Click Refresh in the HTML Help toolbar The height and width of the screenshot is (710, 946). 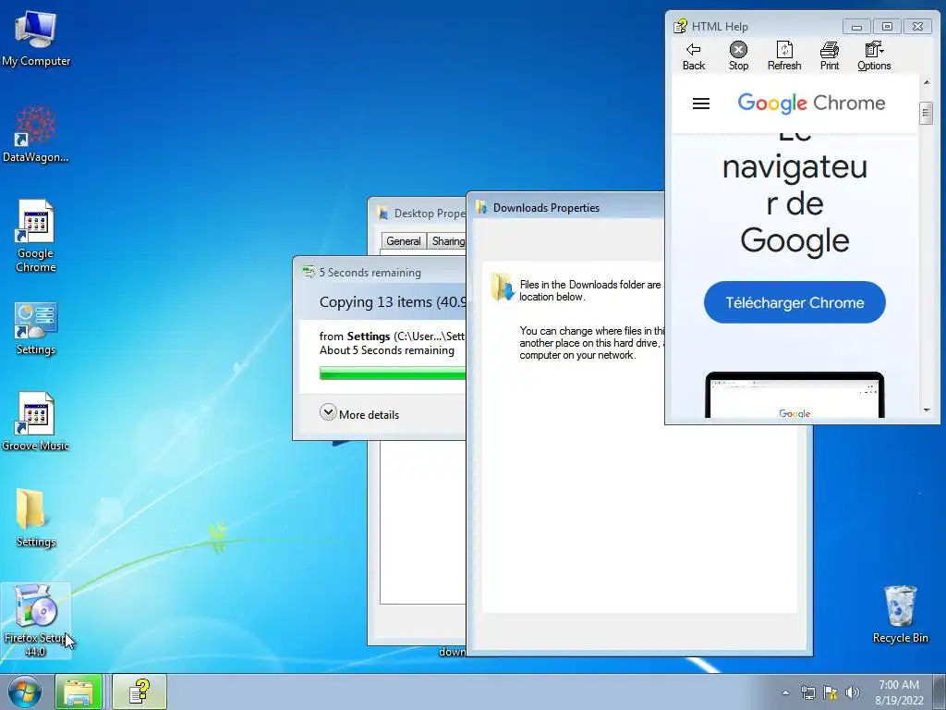784,56
